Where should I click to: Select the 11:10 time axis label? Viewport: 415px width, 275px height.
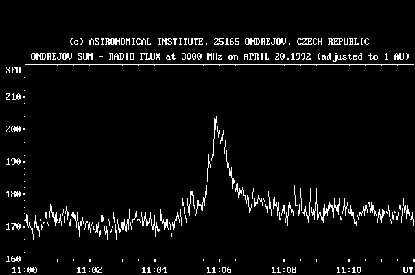[349, 269]
